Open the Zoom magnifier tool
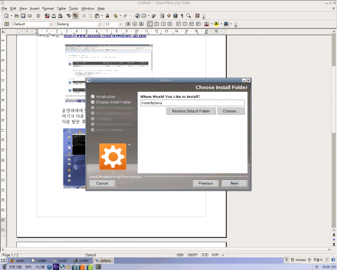The height and width of the screenshot is (270, 337). tap(189, 16)
